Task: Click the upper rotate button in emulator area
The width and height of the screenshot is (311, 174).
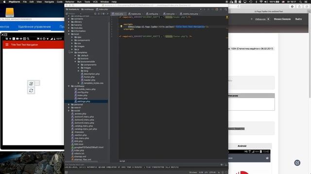Action: click(31, 84)
